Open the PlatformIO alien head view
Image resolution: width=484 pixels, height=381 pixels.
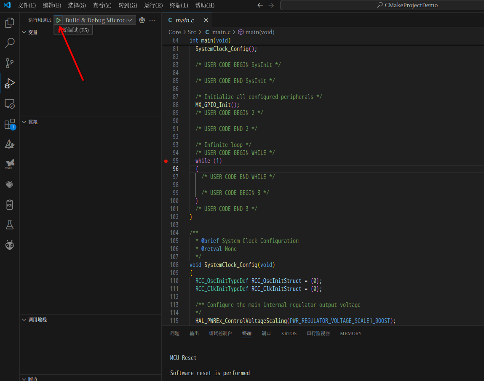pyautogui.click(x=10, y=245)
